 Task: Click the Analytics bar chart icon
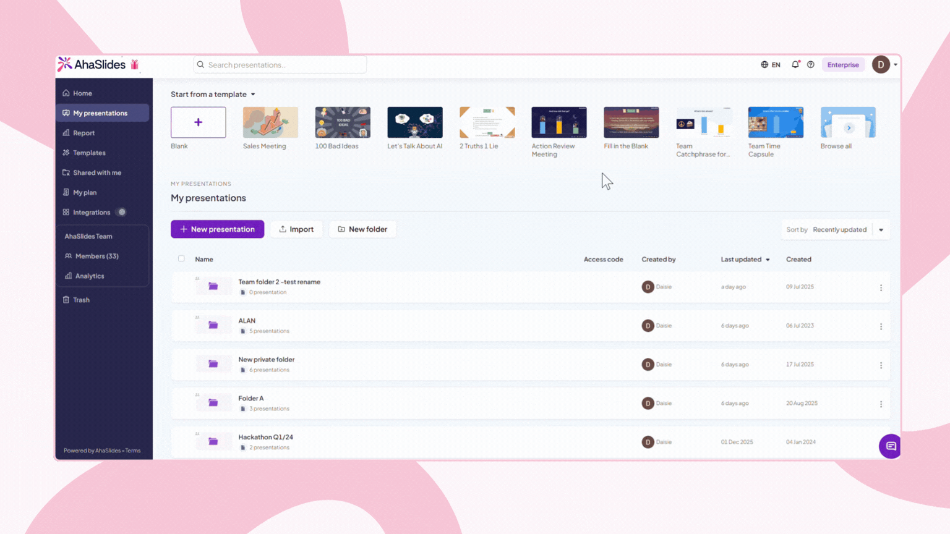[69, 276]
